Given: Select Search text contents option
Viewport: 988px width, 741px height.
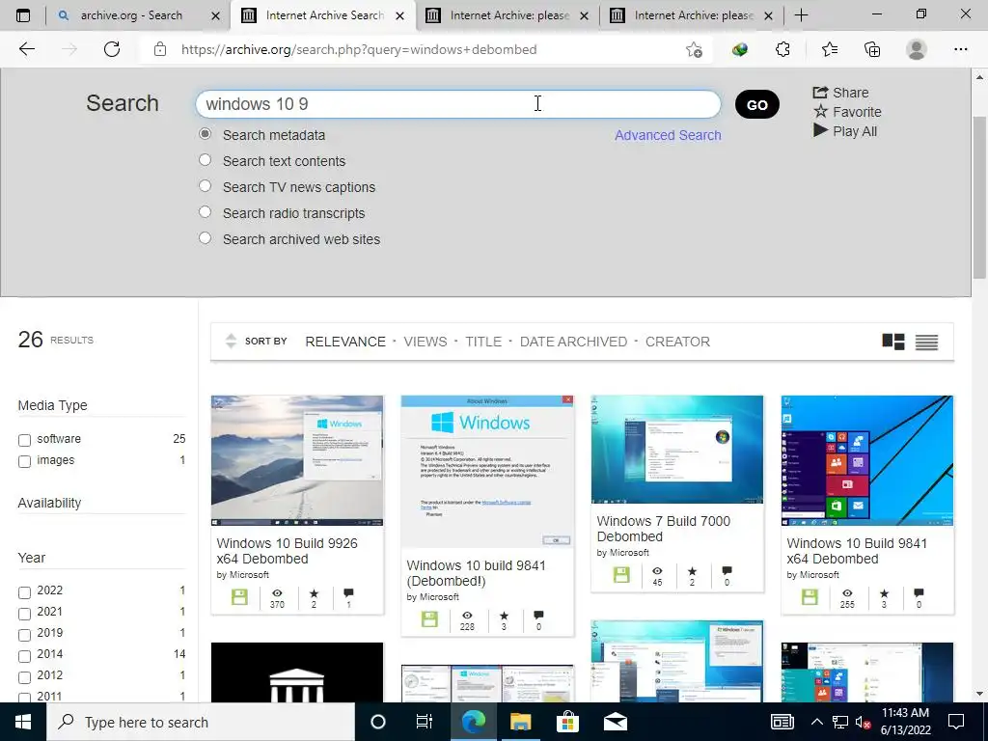Looking at the screenshot, I should pos(205,159).
